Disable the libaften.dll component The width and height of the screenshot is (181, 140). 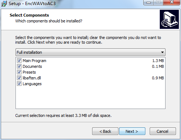tap(19, 78)
